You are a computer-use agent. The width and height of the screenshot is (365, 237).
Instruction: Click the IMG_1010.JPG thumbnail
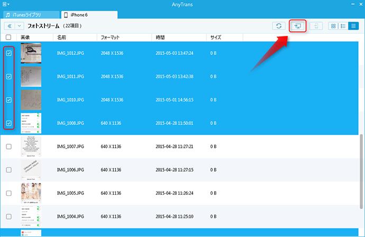click(31, 100)
